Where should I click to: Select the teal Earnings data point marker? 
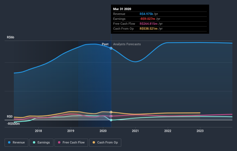(111, 120)
